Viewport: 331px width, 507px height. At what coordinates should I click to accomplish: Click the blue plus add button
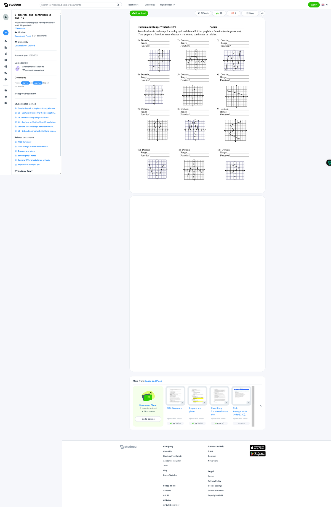click(x=6, y=33)
